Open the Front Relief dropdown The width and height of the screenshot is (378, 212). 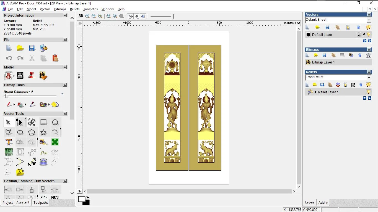click(x=369, y=78)
